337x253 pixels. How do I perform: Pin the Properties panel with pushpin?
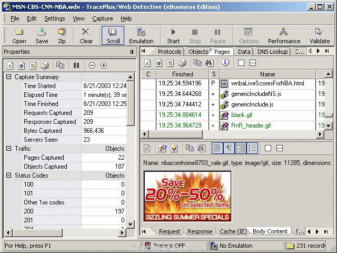click(x=132, y=52)
